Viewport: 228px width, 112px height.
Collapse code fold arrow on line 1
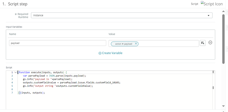pos(16,72)
